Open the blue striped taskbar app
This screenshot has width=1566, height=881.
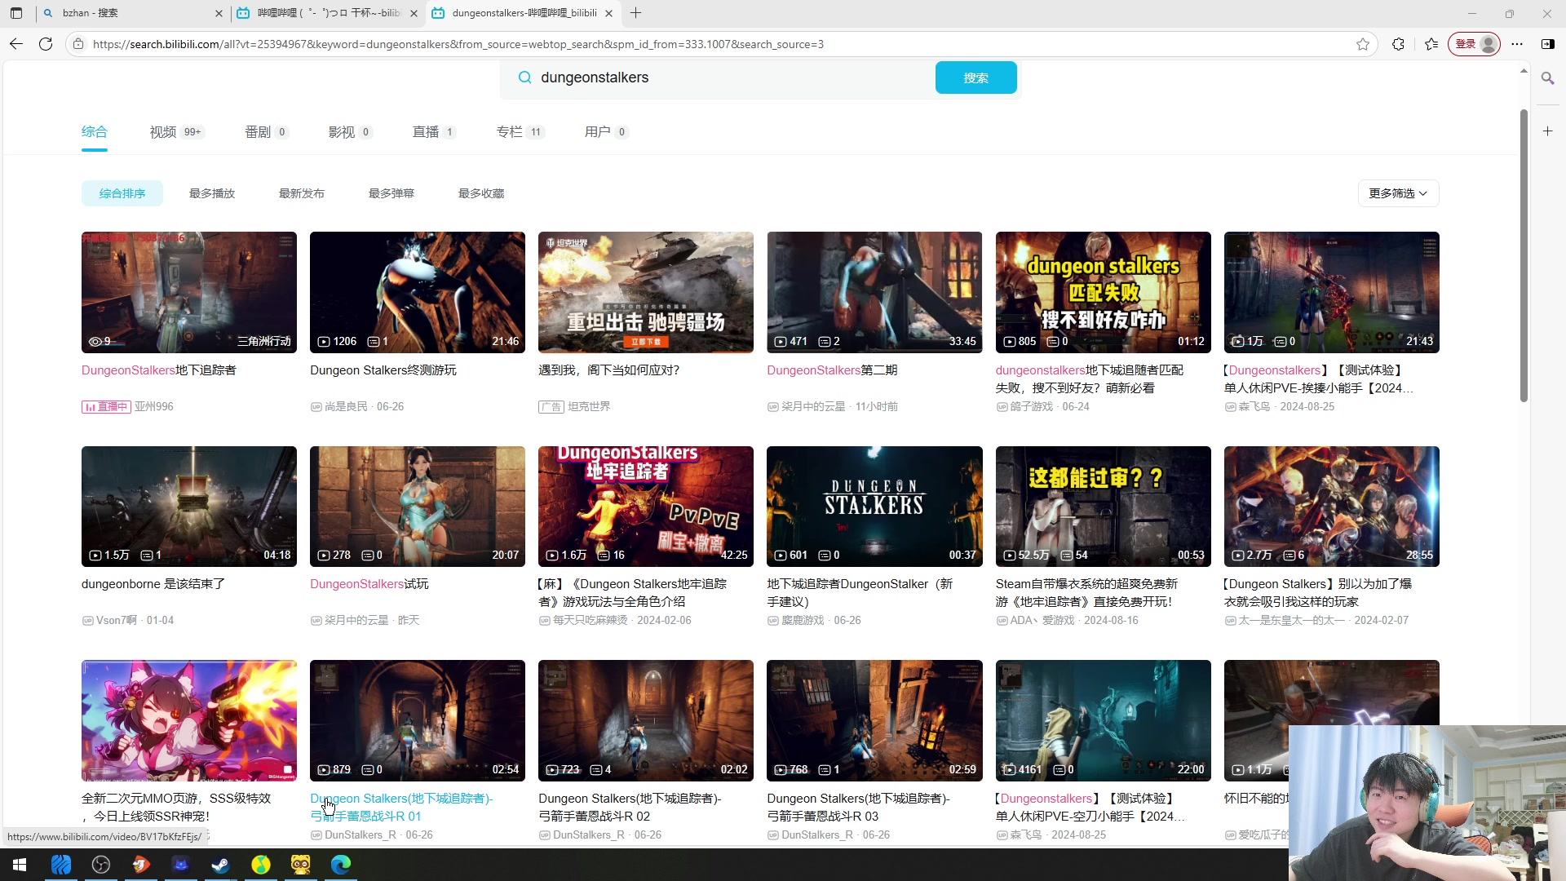coord(60,864)
